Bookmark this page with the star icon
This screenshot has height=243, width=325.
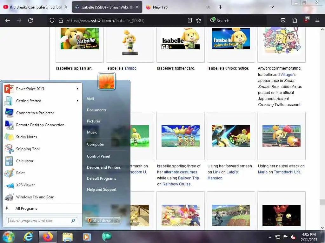(199, 21)
